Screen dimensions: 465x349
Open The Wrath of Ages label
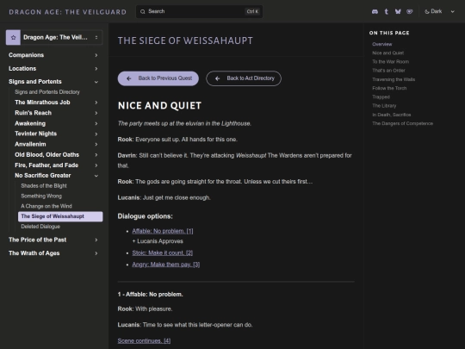(x=34, y=253)
